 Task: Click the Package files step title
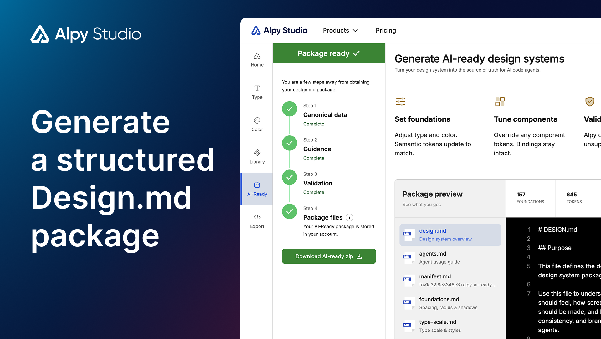point(323,218)
